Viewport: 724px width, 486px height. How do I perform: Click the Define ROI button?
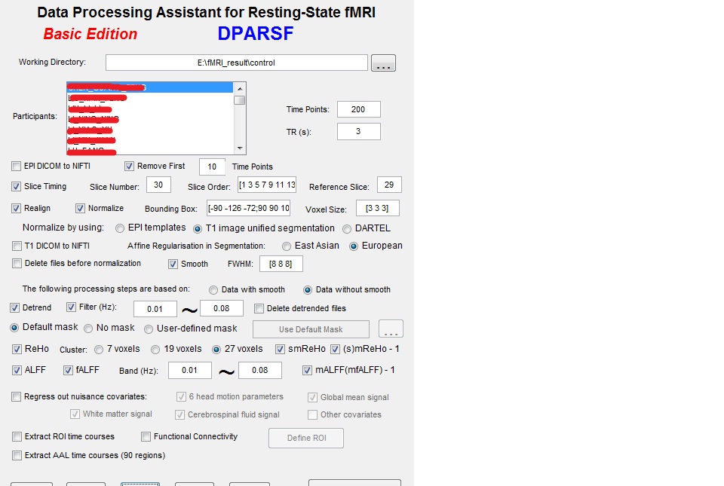[306, 438]
